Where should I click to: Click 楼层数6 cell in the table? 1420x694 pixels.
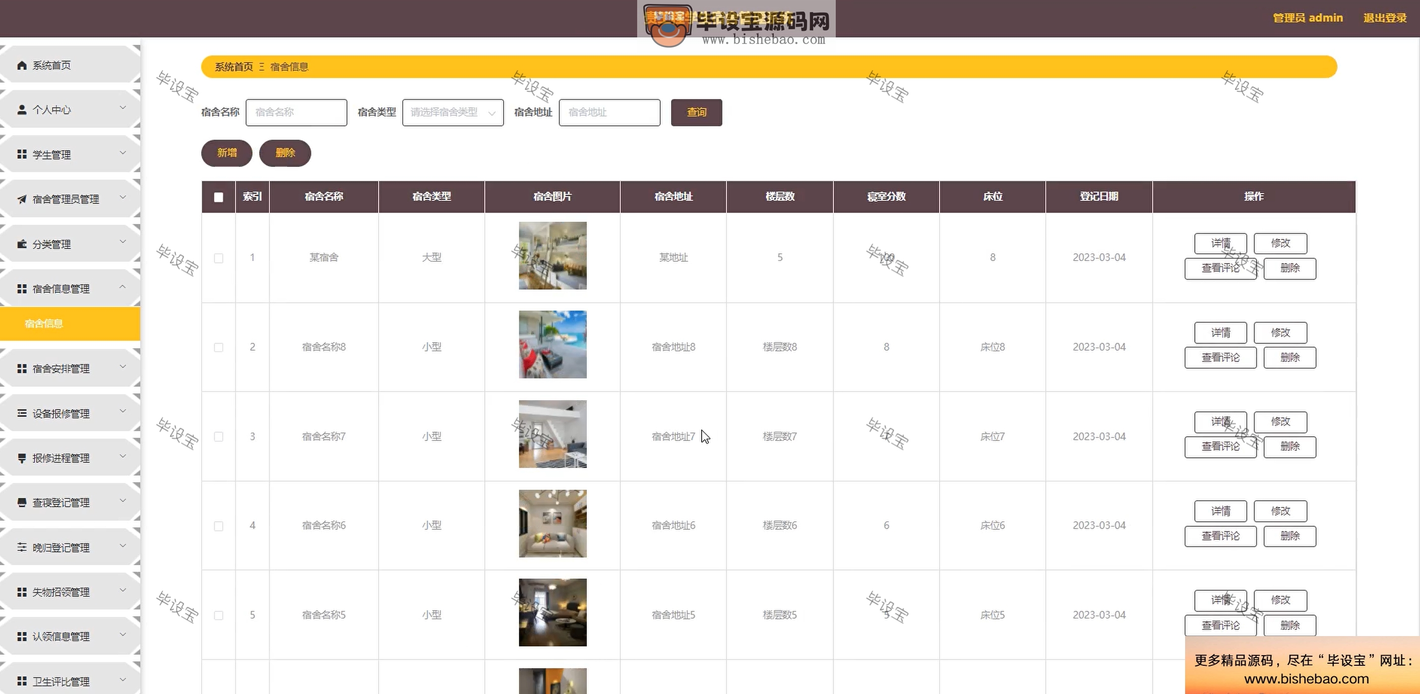coord(779,526)
